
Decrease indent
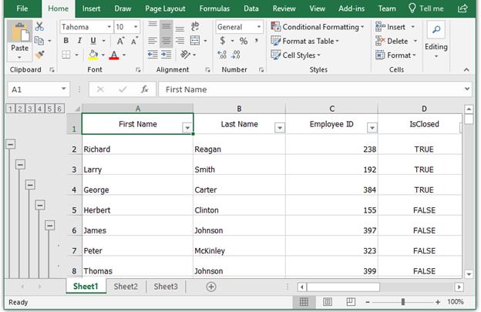(x=153, y=55)
